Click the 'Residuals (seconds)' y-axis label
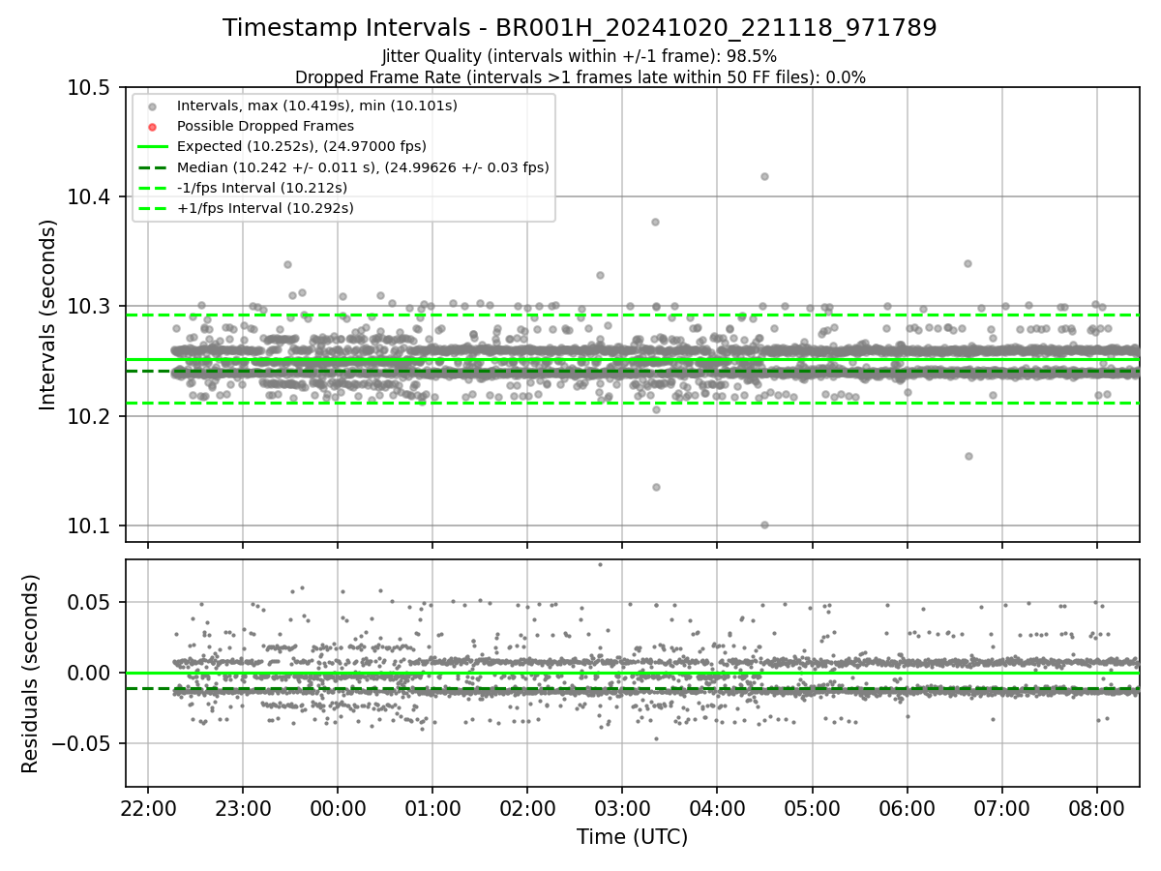The width and height of the screenshot is (1161, 871). point(30,674)
